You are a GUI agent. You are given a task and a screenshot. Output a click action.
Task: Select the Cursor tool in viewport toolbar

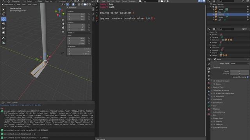(4, 14)
